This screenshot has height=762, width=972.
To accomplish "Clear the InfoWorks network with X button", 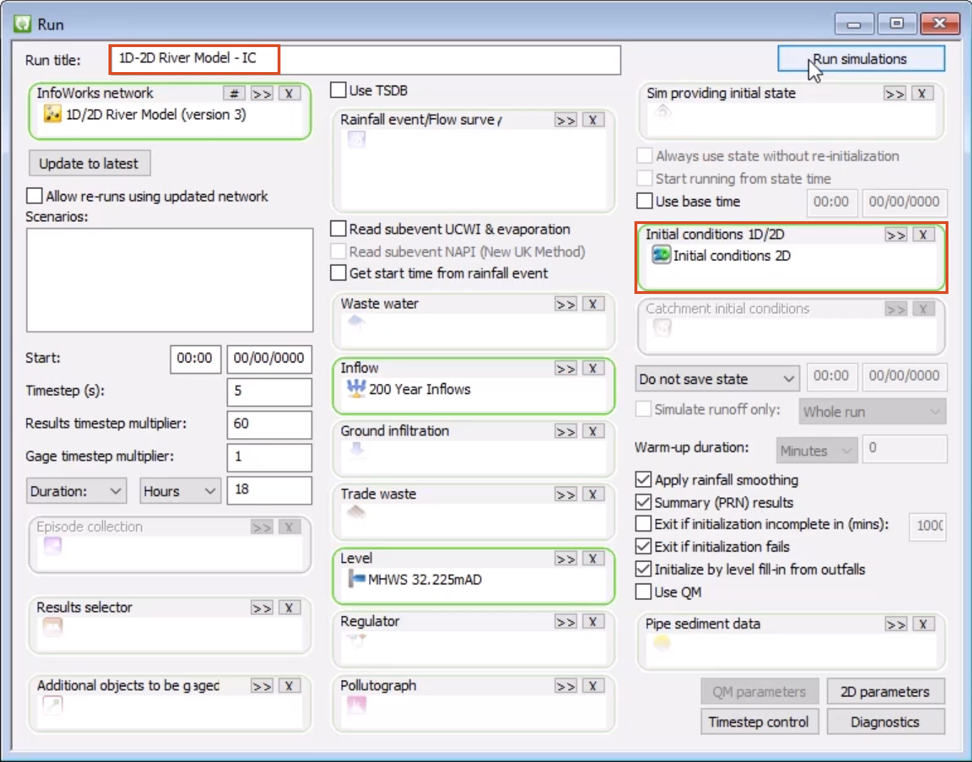I will (x=289, y=93).
